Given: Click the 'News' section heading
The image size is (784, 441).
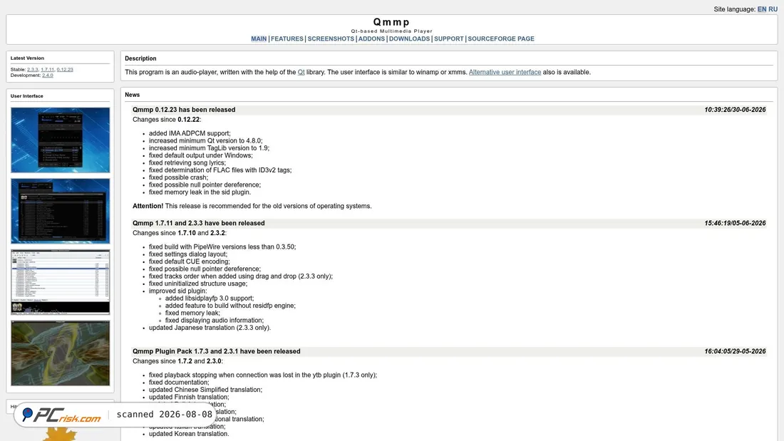Looking at the screenshot, I should point(132,95).
